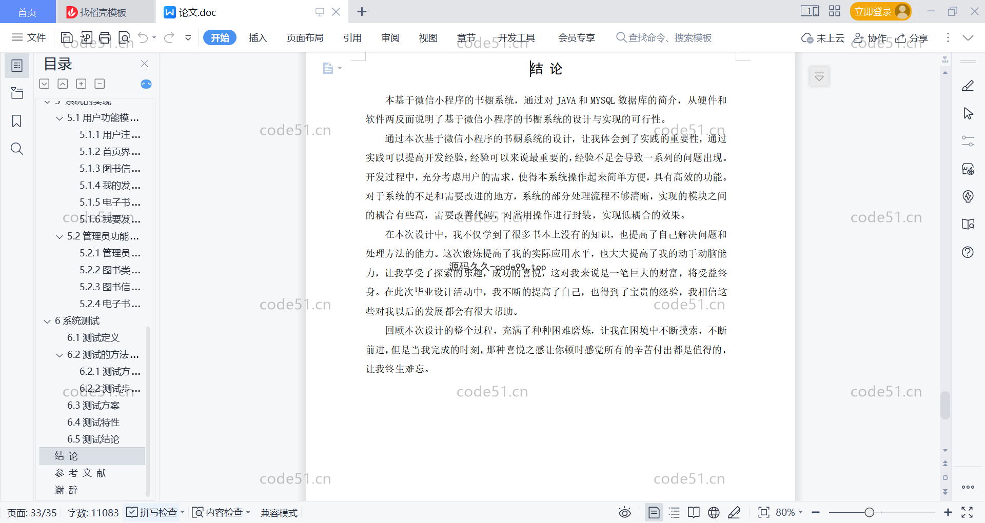Screen dimensions: 985x523
Task: Click the document vertical scrollbar thumb
Action: [945, 406]
